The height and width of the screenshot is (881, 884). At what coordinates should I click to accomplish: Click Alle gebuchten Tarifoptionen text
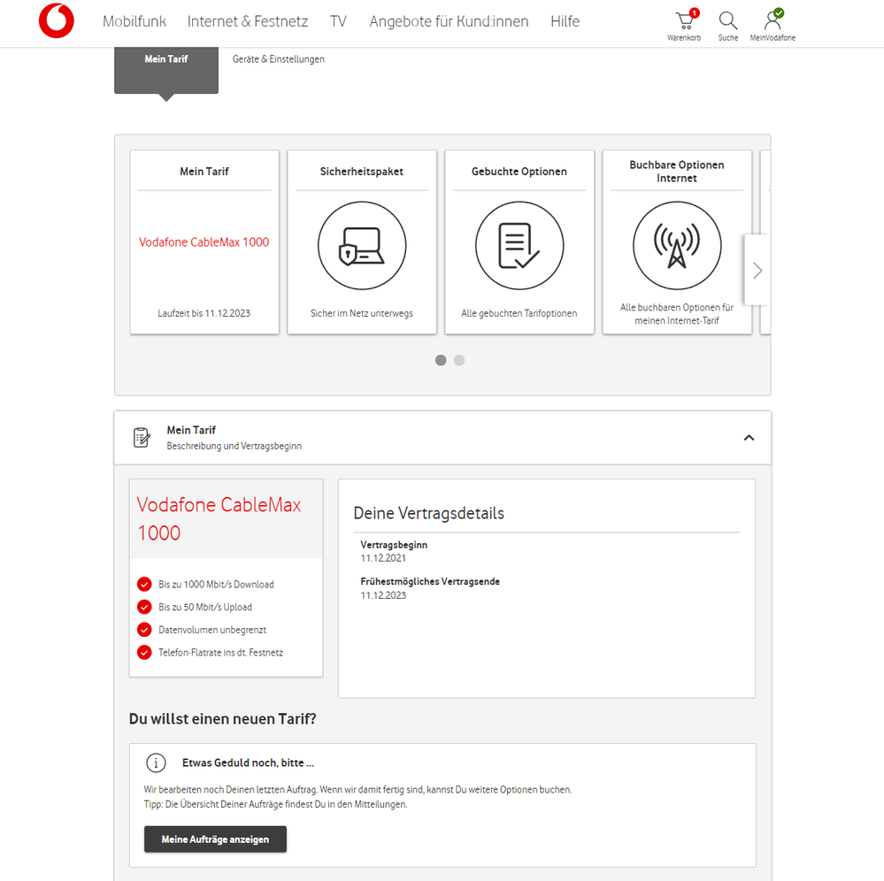point(519,313)
